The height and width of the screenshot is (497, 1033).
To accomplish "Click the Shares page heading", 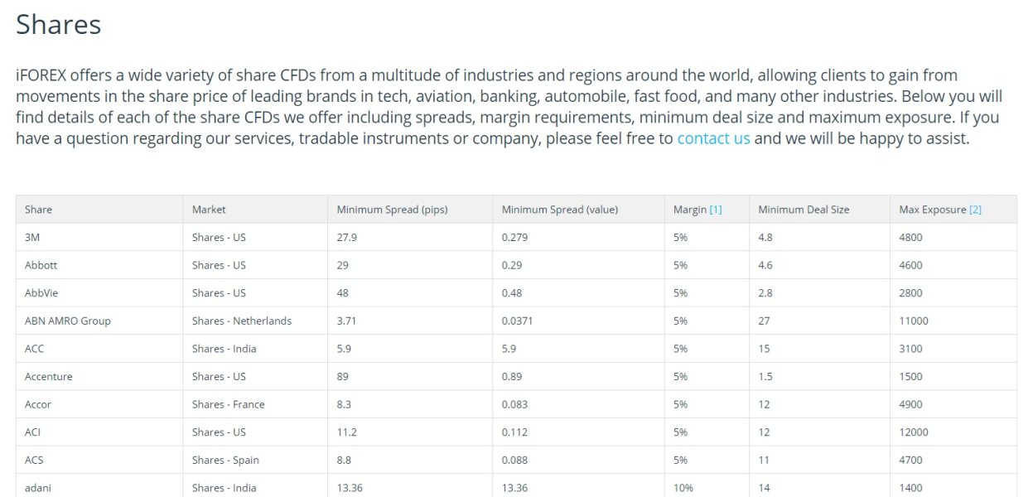I will (x=58, y=24).
